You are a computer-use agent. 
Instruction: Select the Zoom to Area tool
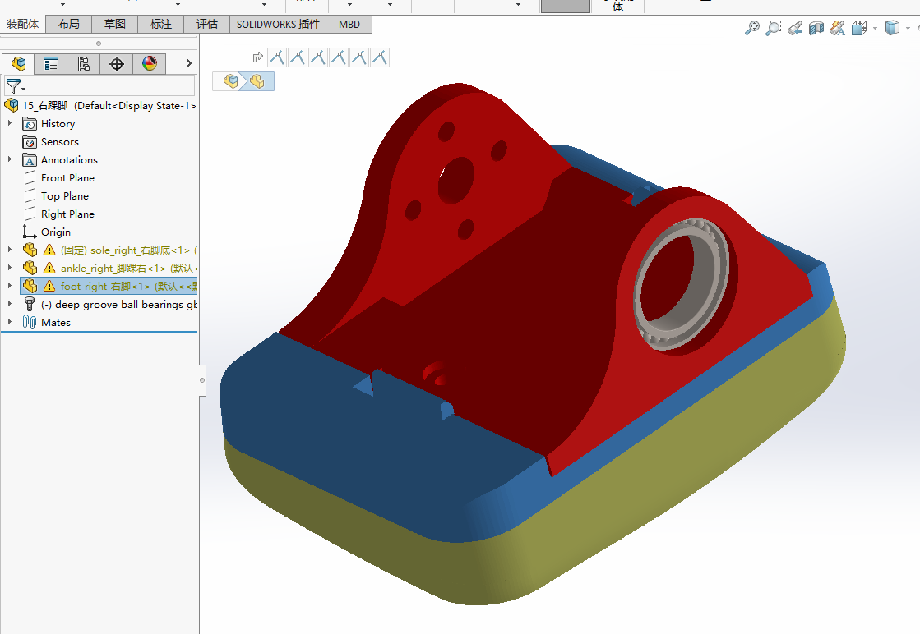[x=774, y=28]
